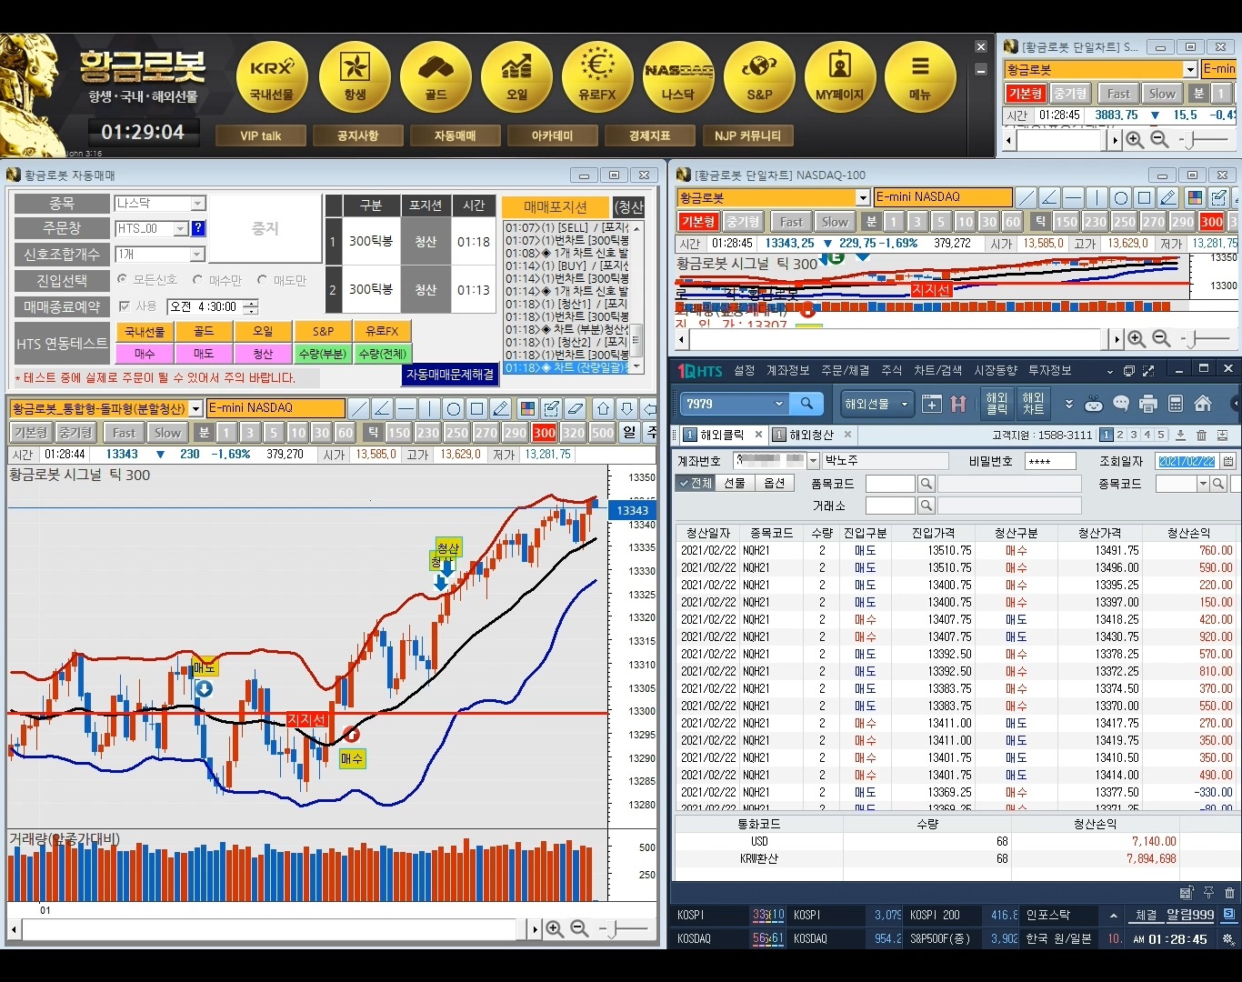This screenshot has width=1242, height=982.
Task: Open the 종목코드 dropdown arrow
Action: (1203, 484)
